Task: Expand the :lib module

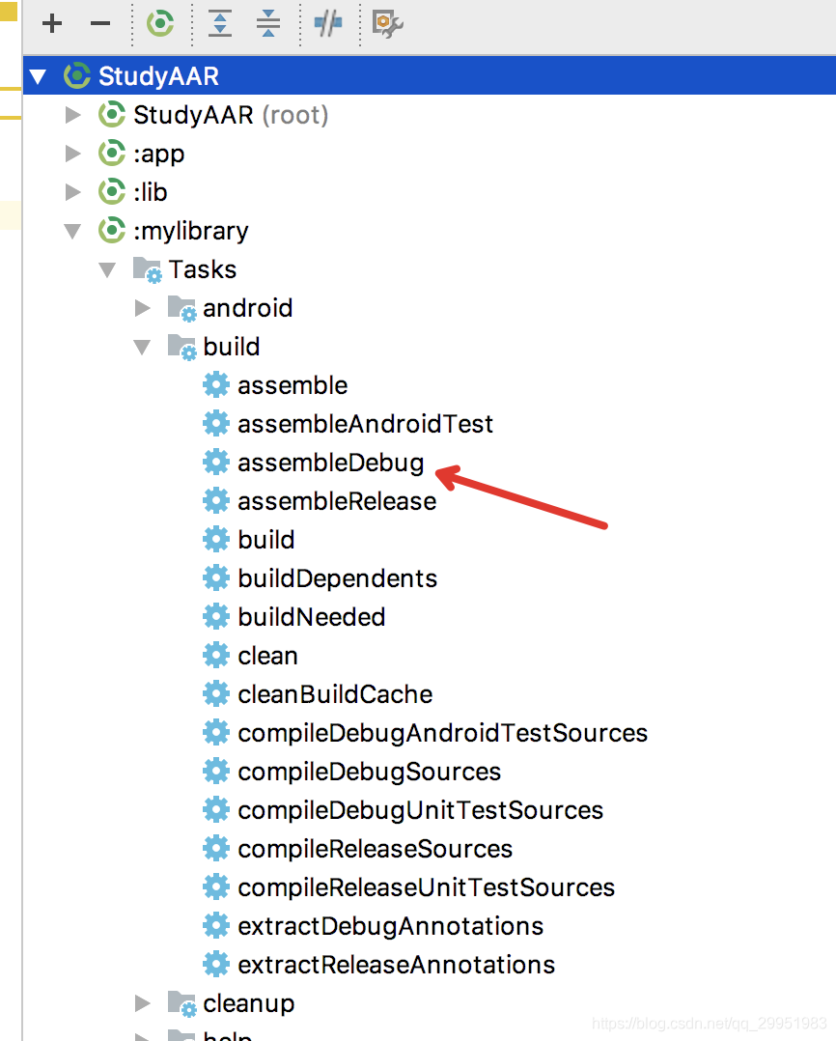Action: (73, 192)
